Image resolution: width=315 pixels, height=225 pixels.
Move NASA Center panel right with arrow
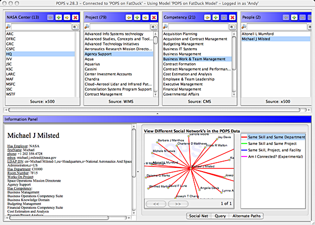point(66,17)
